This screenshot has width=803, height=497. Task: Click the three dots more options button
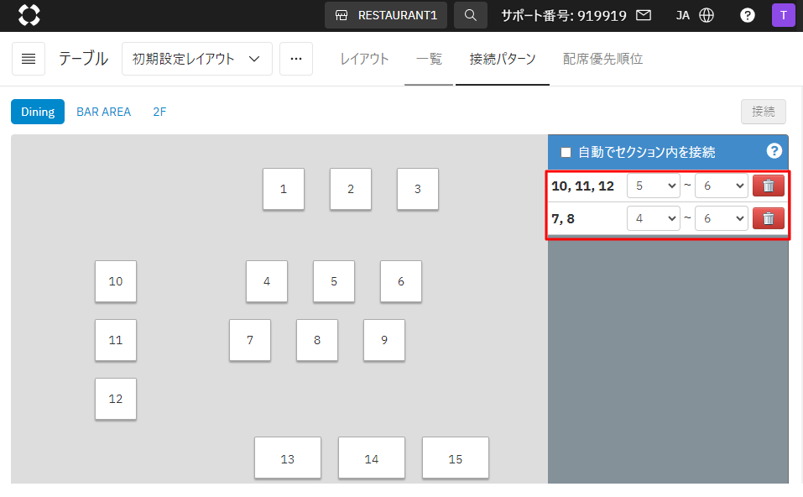click(296, 59)
